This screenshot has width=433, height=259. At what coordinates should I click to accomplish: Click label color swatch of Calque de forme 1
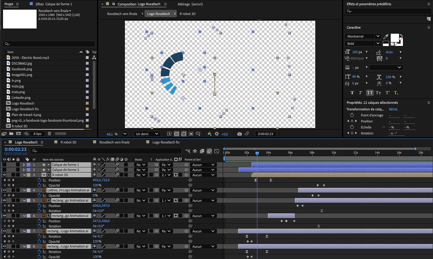pos(29,165)
